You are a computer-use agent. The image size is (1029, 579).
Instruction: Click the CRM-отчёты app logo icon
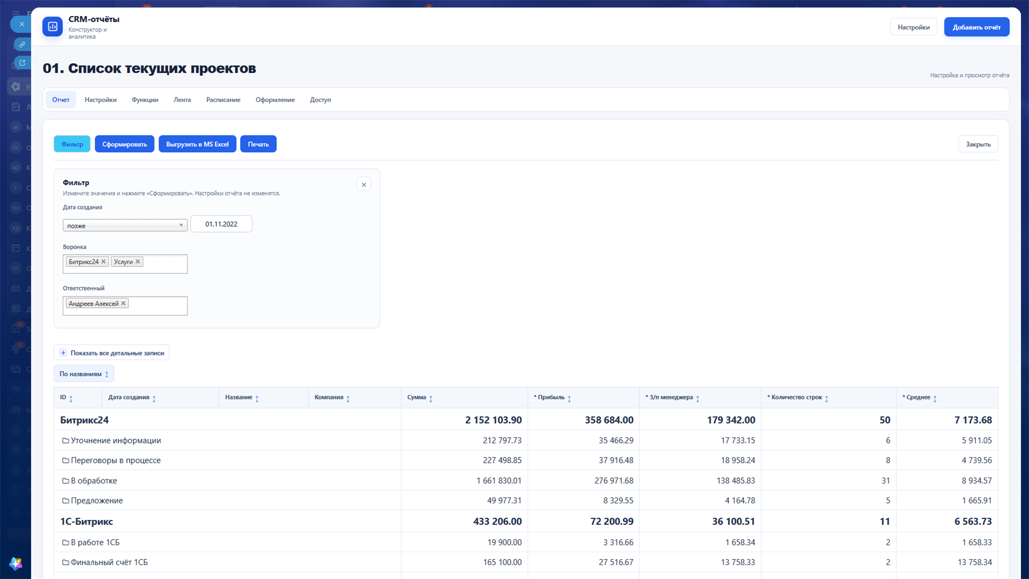53,26
